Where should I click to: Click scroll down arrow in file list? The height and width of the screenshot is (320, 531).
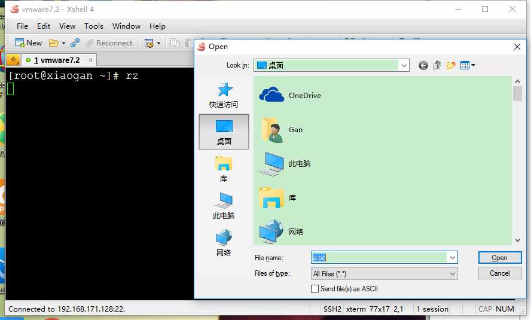click(x=517, y=240)
